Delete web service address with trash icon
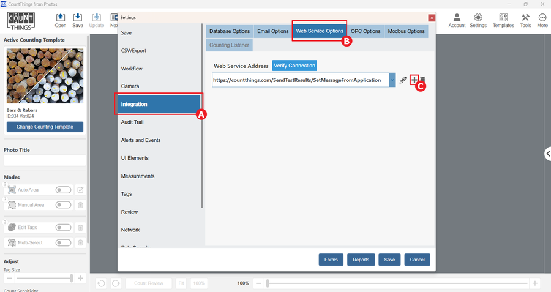Viewport: 551px width, 292px height. click(x=422, y=80)
